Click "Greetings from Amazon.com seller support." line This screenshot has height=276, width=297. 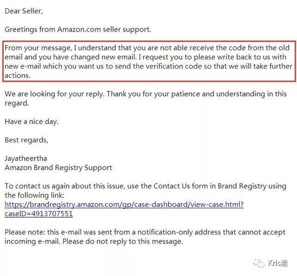[x=78, y=30]
